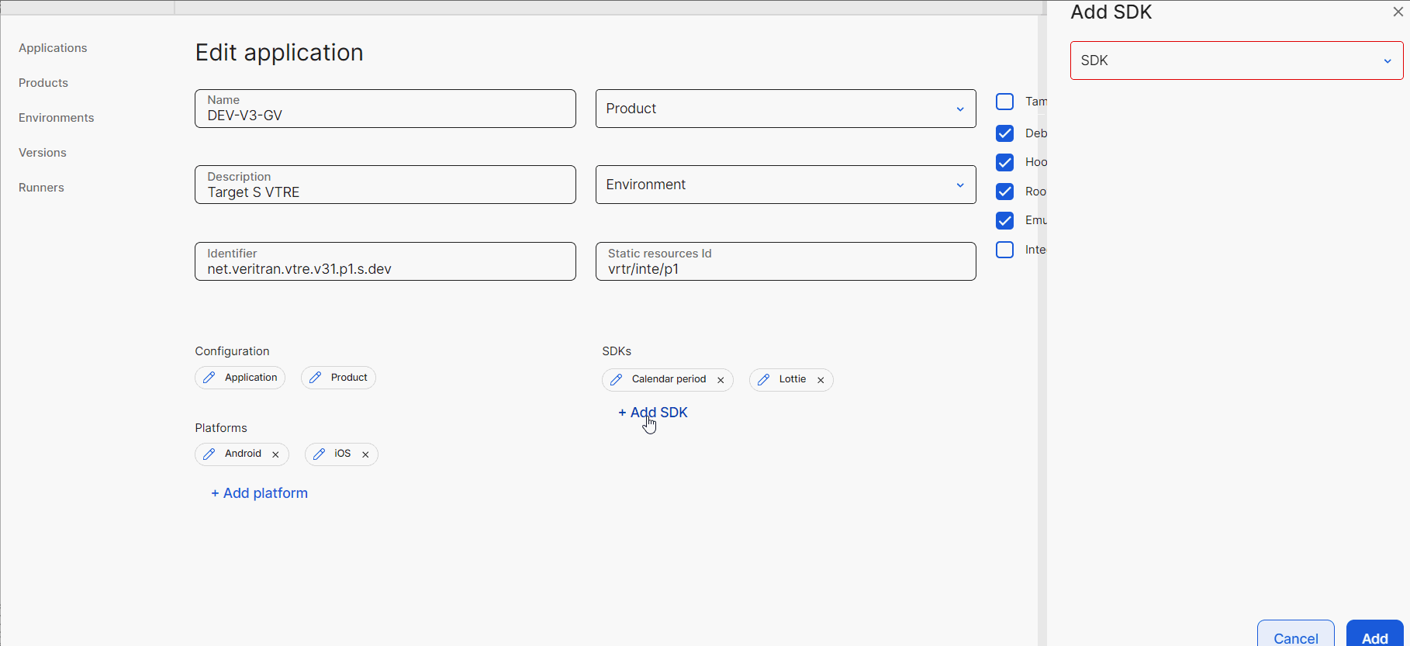Expand the Environment dropdown
Viewport: 1410px width, 646px height.
coord(785,185)
